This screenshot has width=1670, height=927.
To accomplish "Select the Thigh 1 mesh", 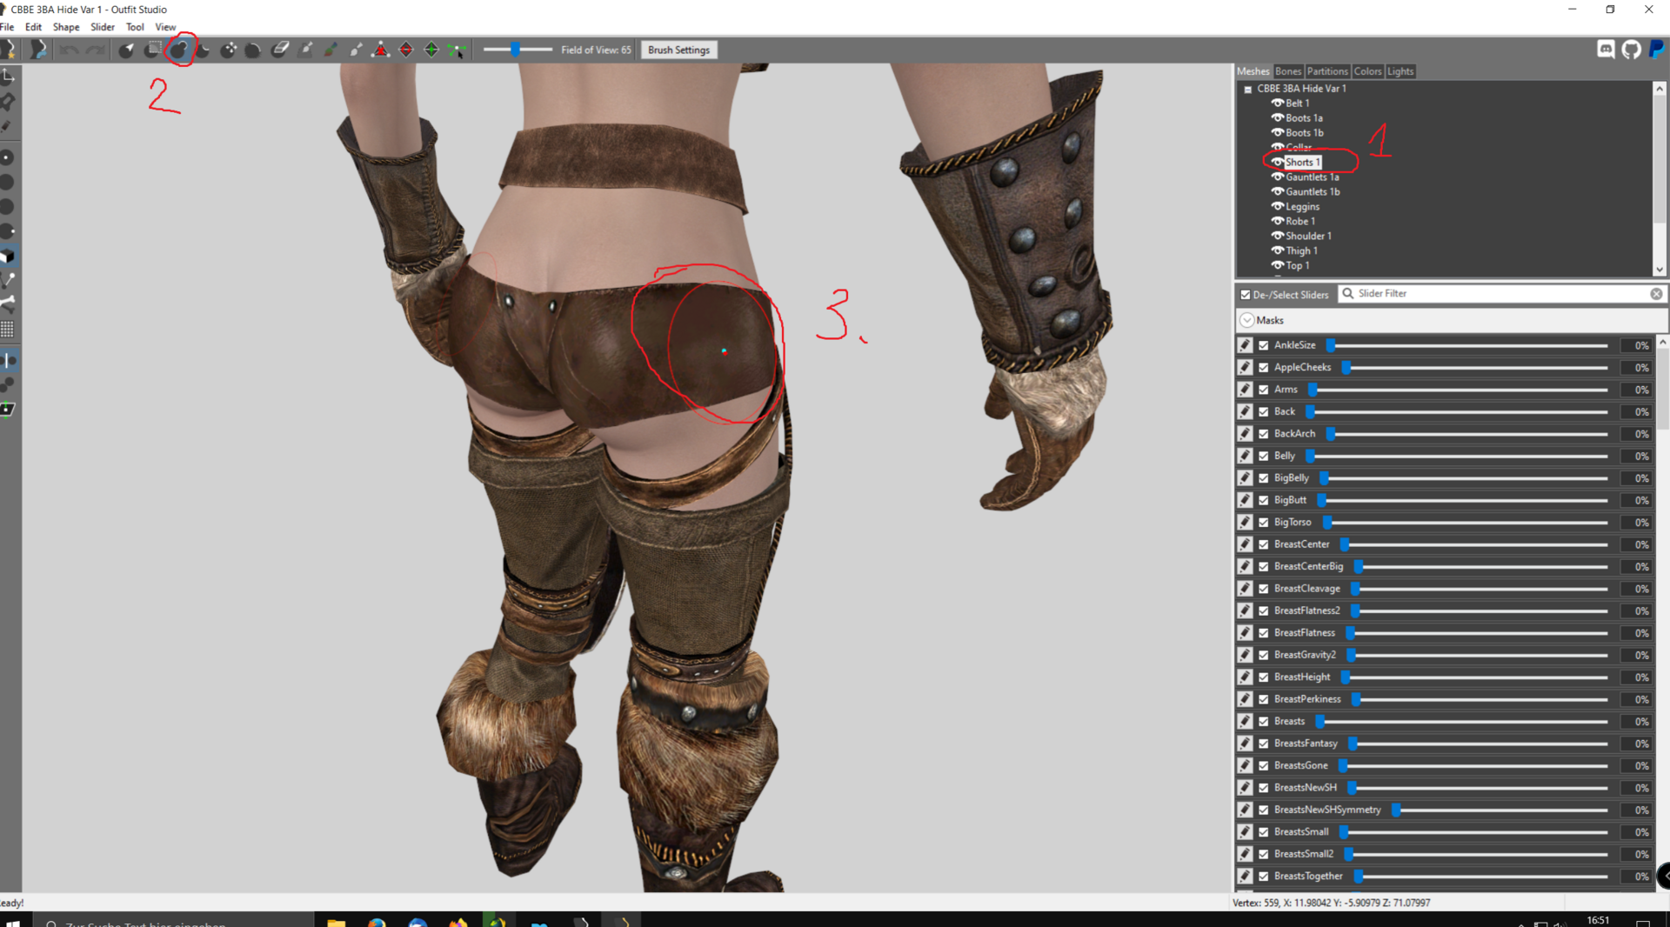I will (1301, 250).
